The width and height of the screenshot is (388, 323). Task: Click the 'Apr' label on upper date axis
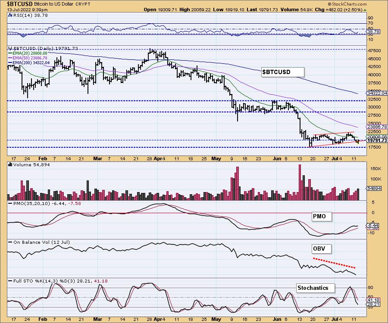coord(157,158)
